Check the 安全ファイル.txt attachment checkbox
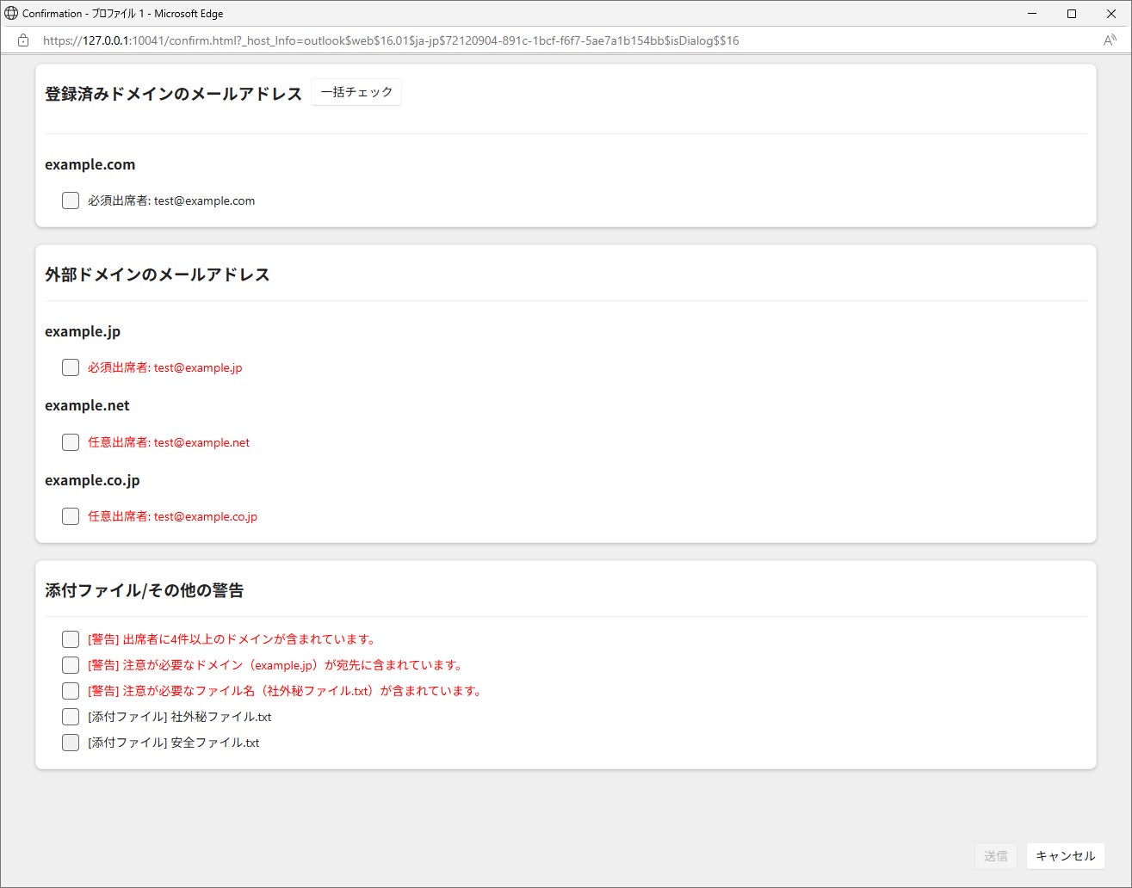Viewport: 1132px width, 888px height. tap(71, 743)
